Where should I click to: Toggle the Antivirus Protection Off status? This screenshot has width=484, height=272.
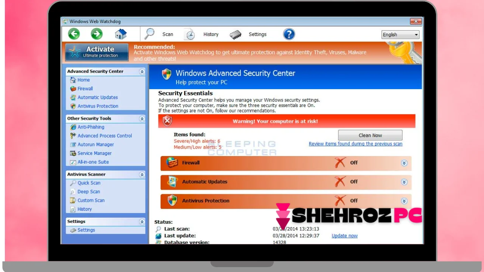pyautogui.click(x=346, y=201)
